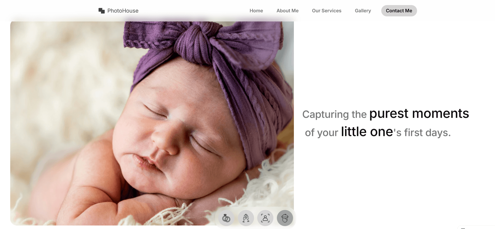Click the Contact Me button
This screenshot has height=229, width=495.
399,11
